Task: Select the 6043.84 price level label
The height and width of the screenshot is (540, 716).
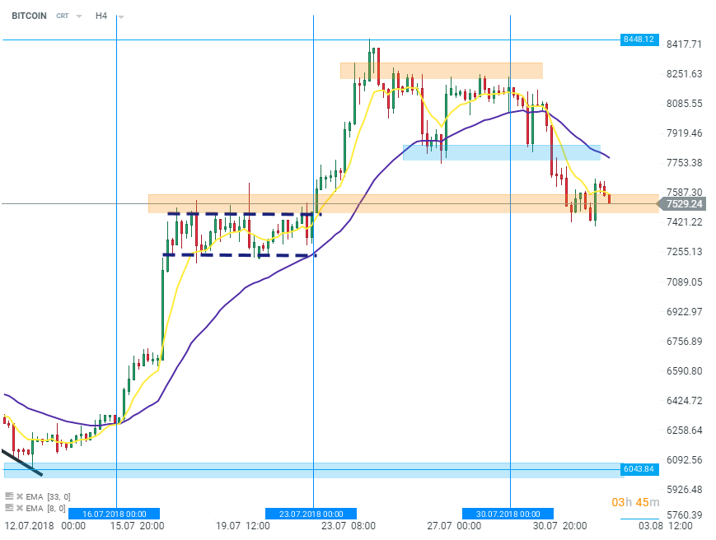Action: pos(639,469)
